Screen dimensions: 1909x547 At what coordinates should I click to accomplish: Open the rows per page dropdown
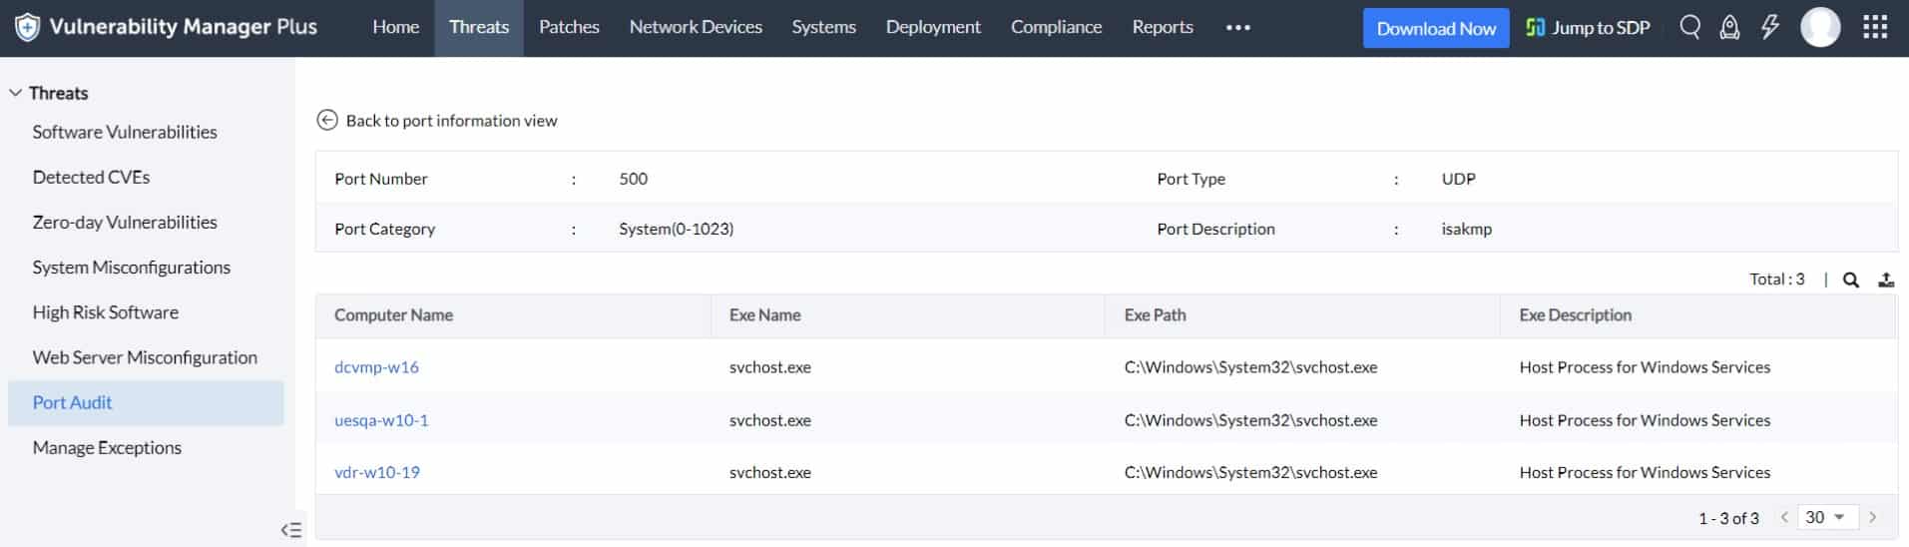click(1828, 517)
